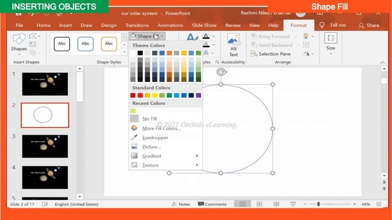Open the Help tab
This screenshot has width=392, height=220.
pos(273,25)
